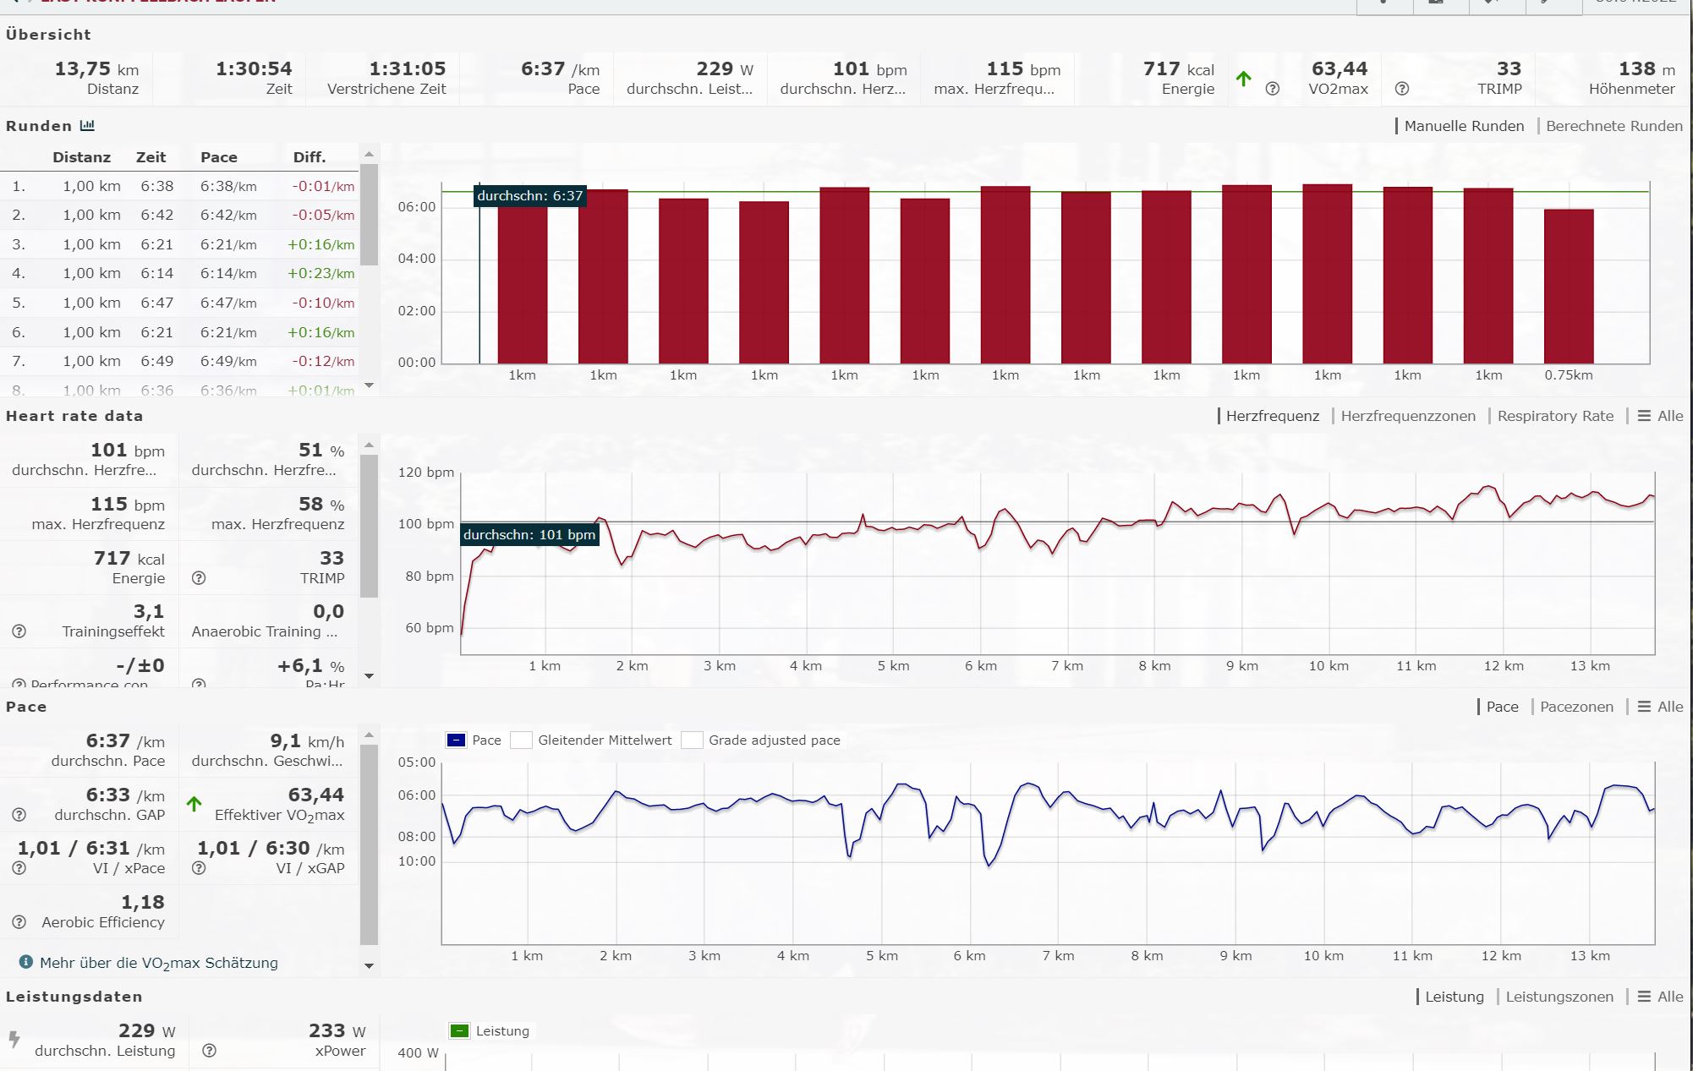Click the help icon beside xPower
This screenshot has width=1693, height=1071.
coord(209,1051)
